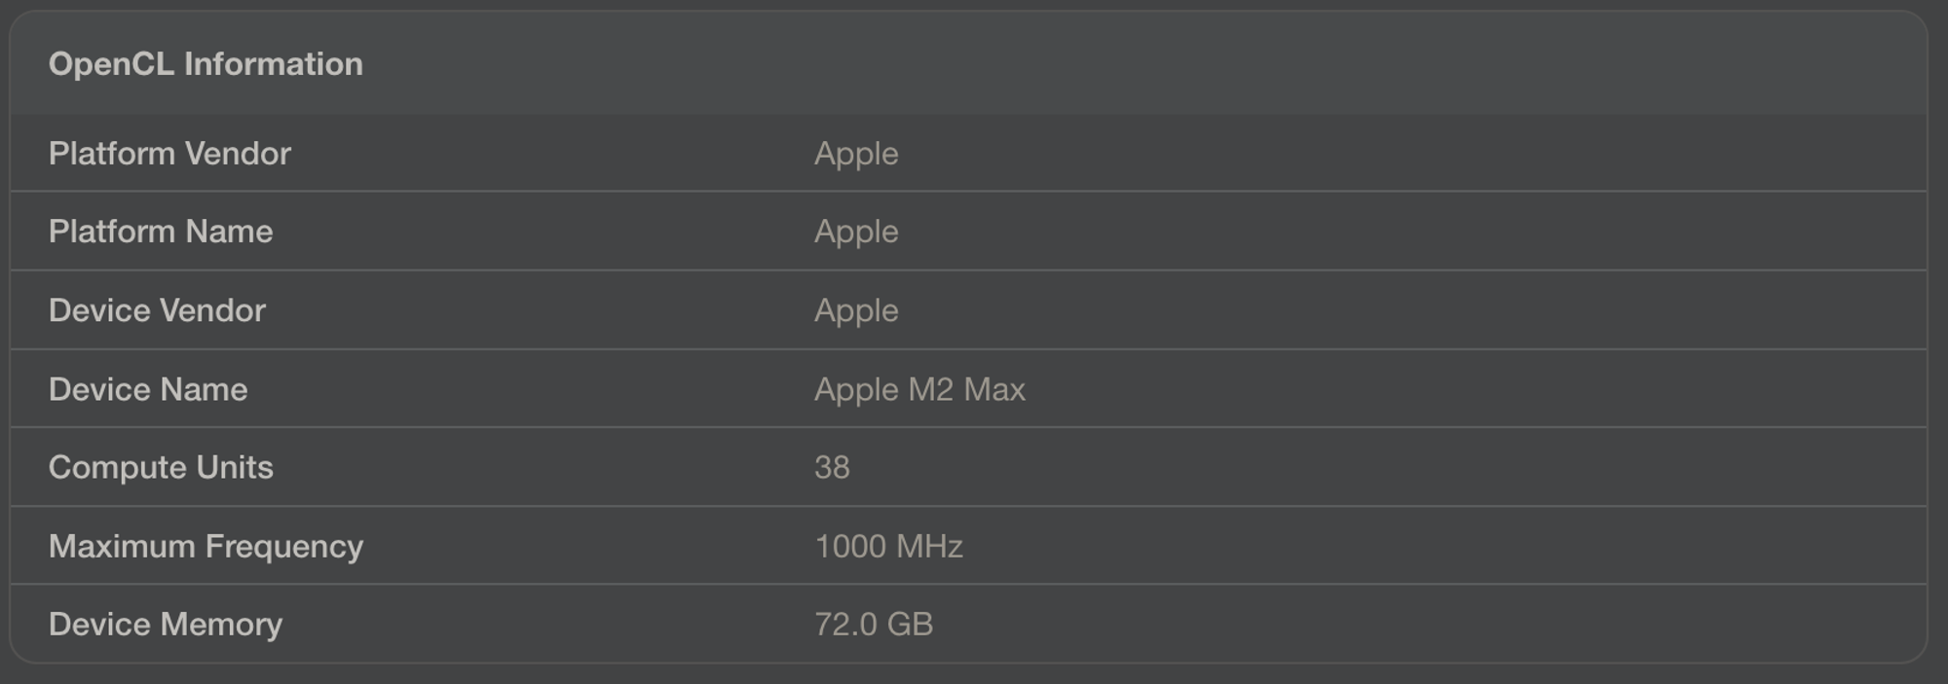Select the Device Name label
The height and width of the screenshot is (684, 1948).
pos(148,389)
